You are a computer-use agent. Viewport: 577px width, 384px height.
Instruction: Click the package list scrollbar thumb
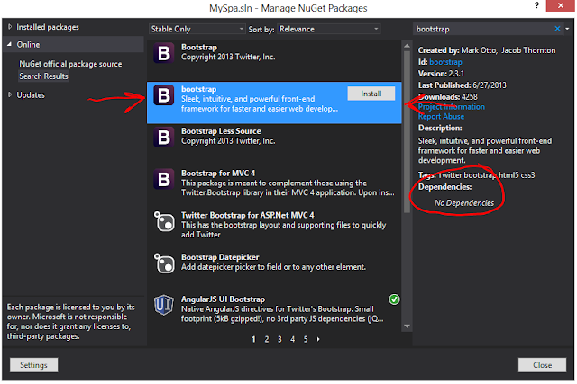[x=407, y=132]
